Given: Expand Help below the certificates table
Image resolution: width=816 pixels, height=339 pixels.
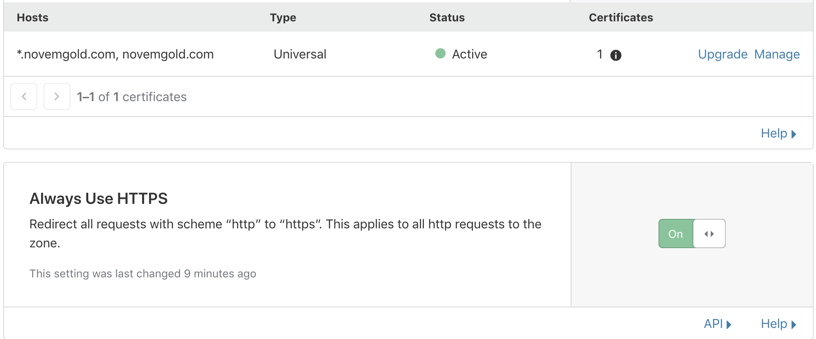Looking at the screenshot, I should tap(778, 134).
